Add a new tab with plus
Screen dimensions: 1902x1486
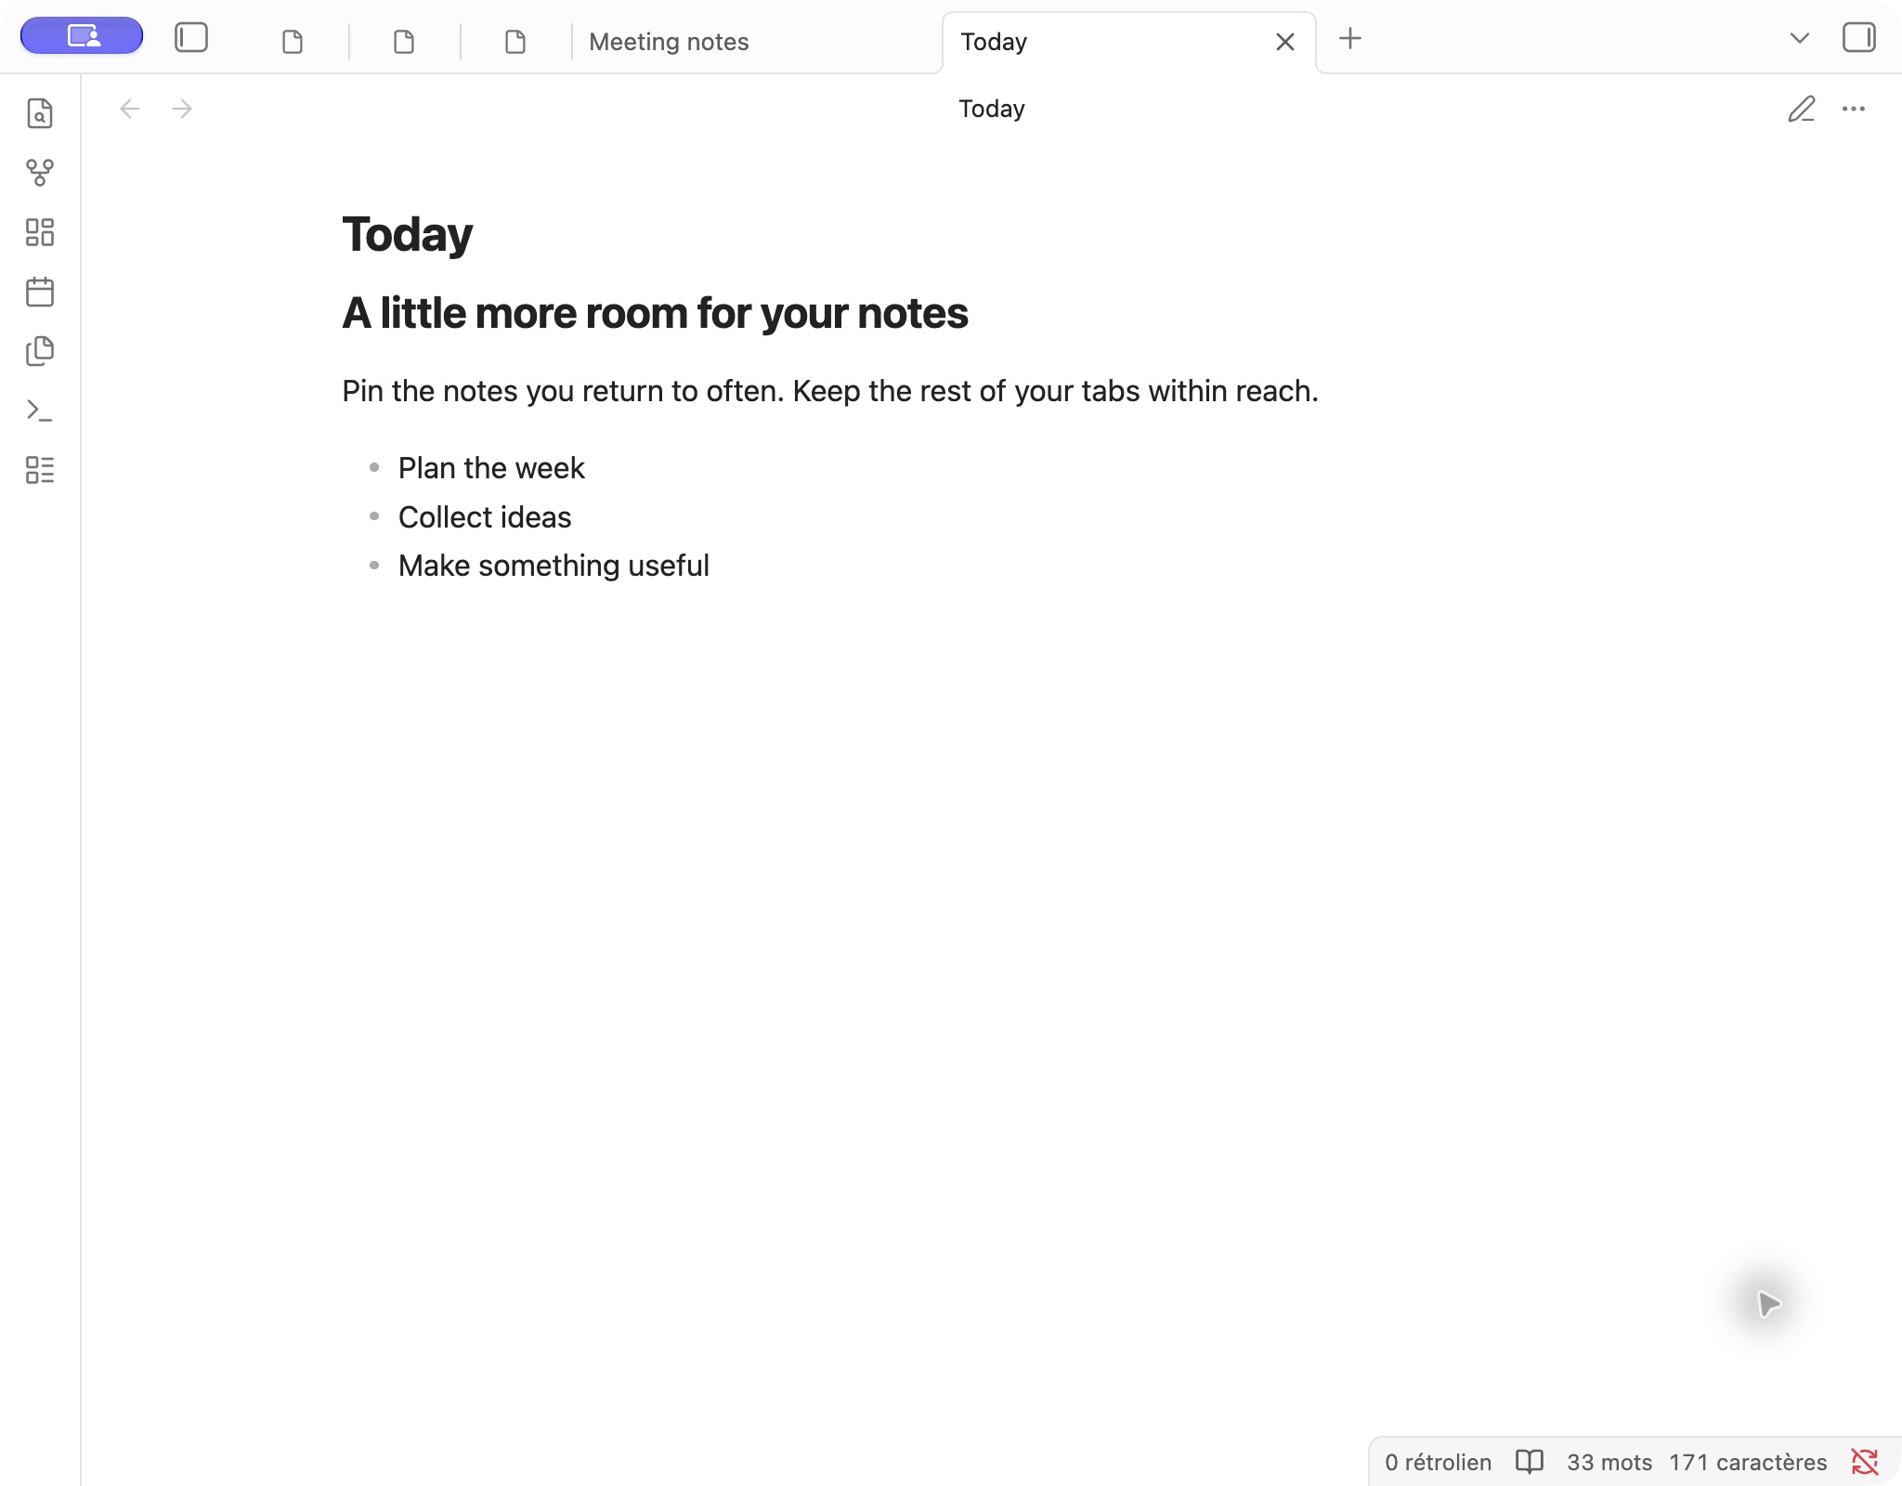[x=1350, y=38]
